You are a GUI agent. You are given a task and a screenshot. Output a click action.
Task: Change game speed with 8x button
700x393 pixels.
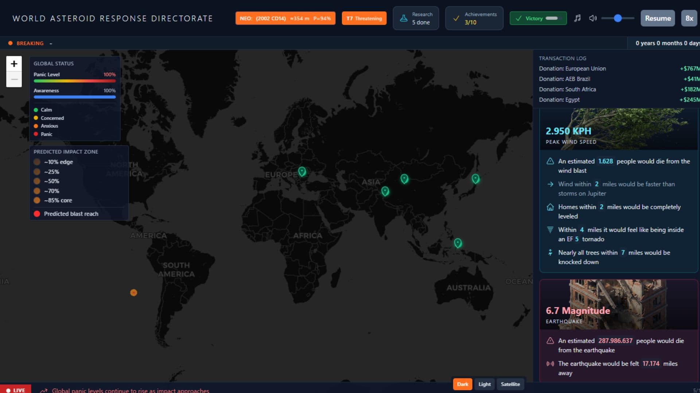point(689,18)
